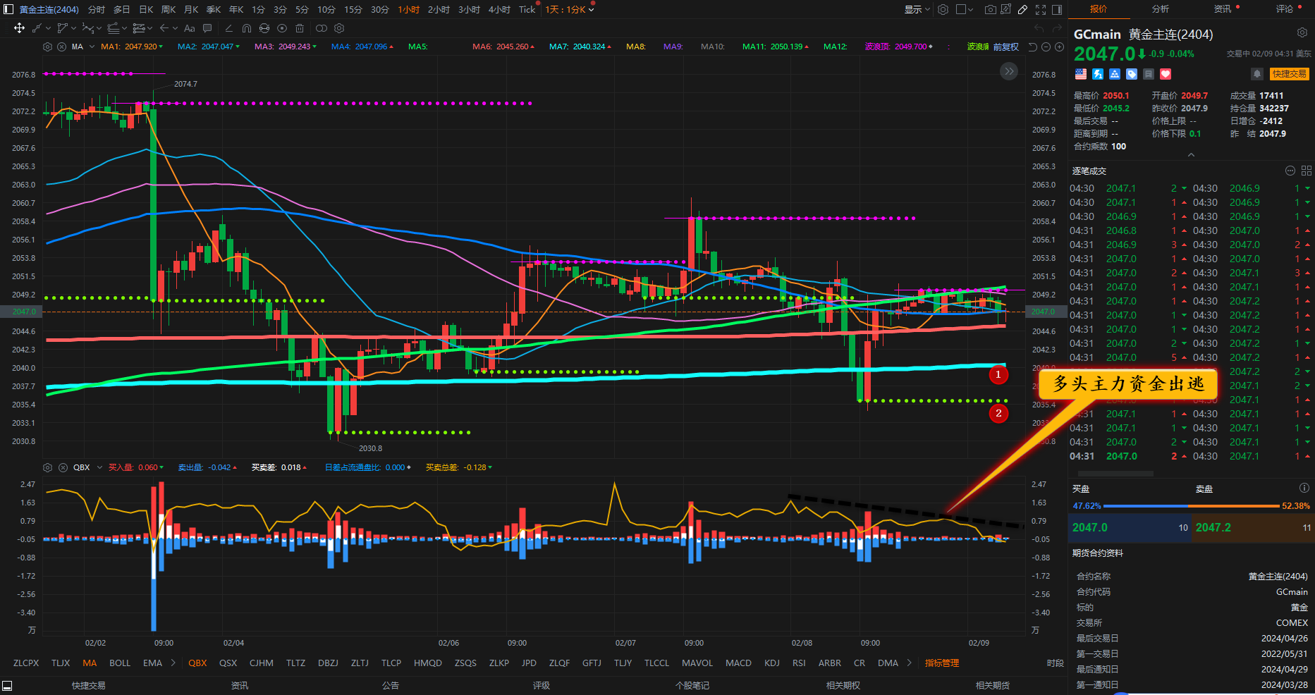The image size is (1315, 695).
Task: Switch to the 分析 tab
Action: (1160, 8)
